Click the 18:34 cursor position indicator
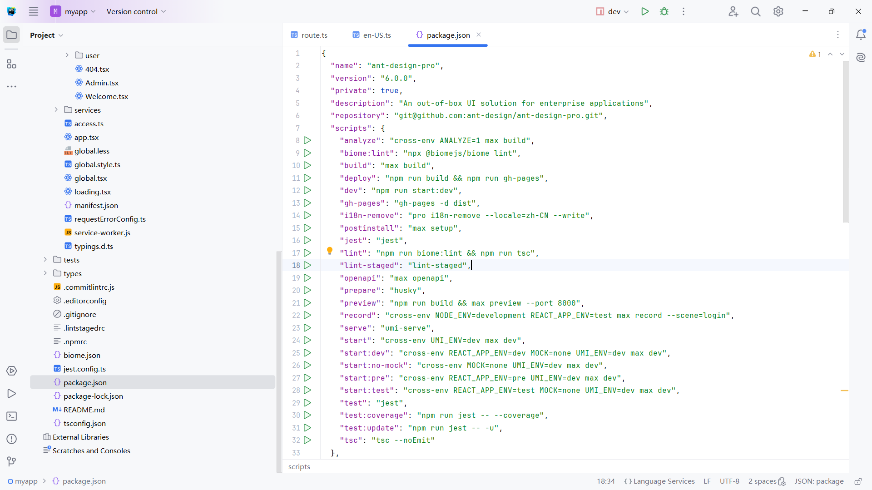This screenshot has height=490, width=872. 606,481
